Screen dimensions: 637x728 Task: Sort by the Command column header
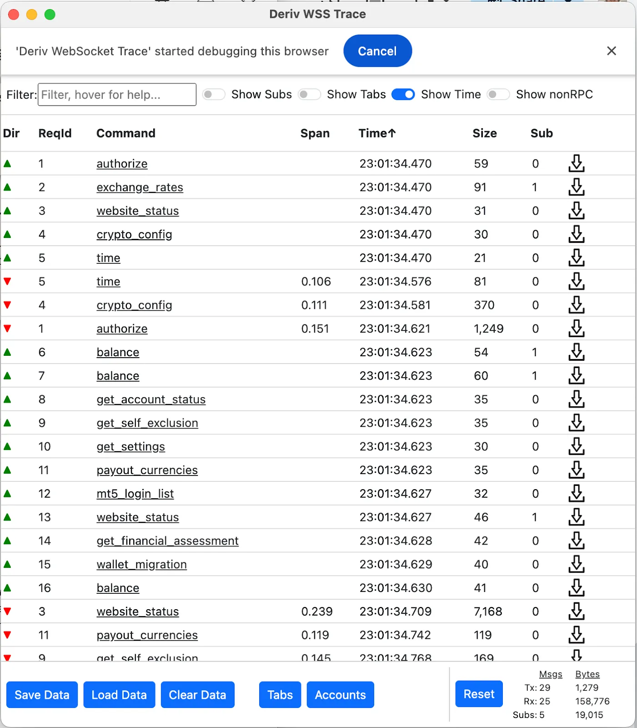click(126, 133)
